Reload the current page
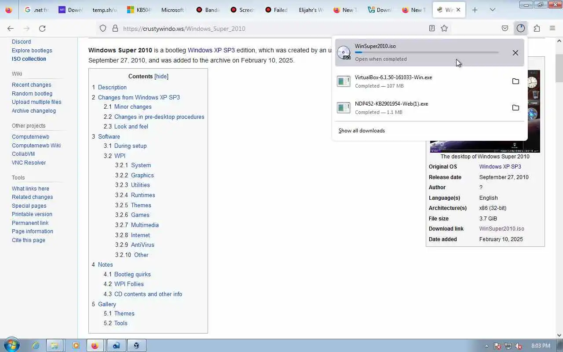This screenshot has height=352, width=563. coord(42,28)
